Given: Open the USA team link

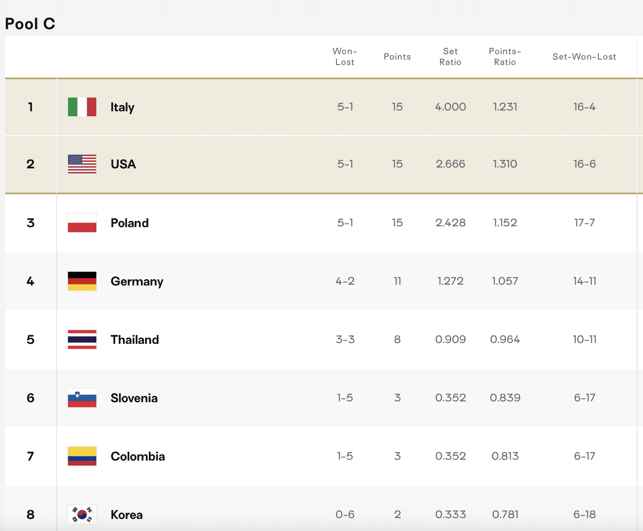Looking at the screenshot, I should tap(123, 164).
